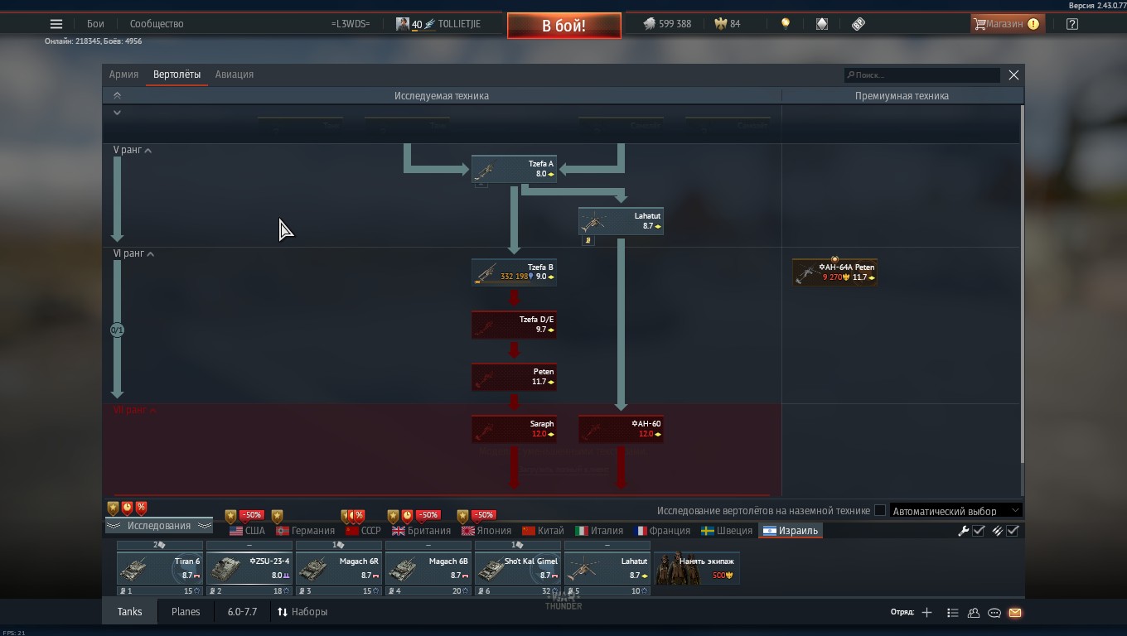Select the Швеция nation tab

[727, 531]
